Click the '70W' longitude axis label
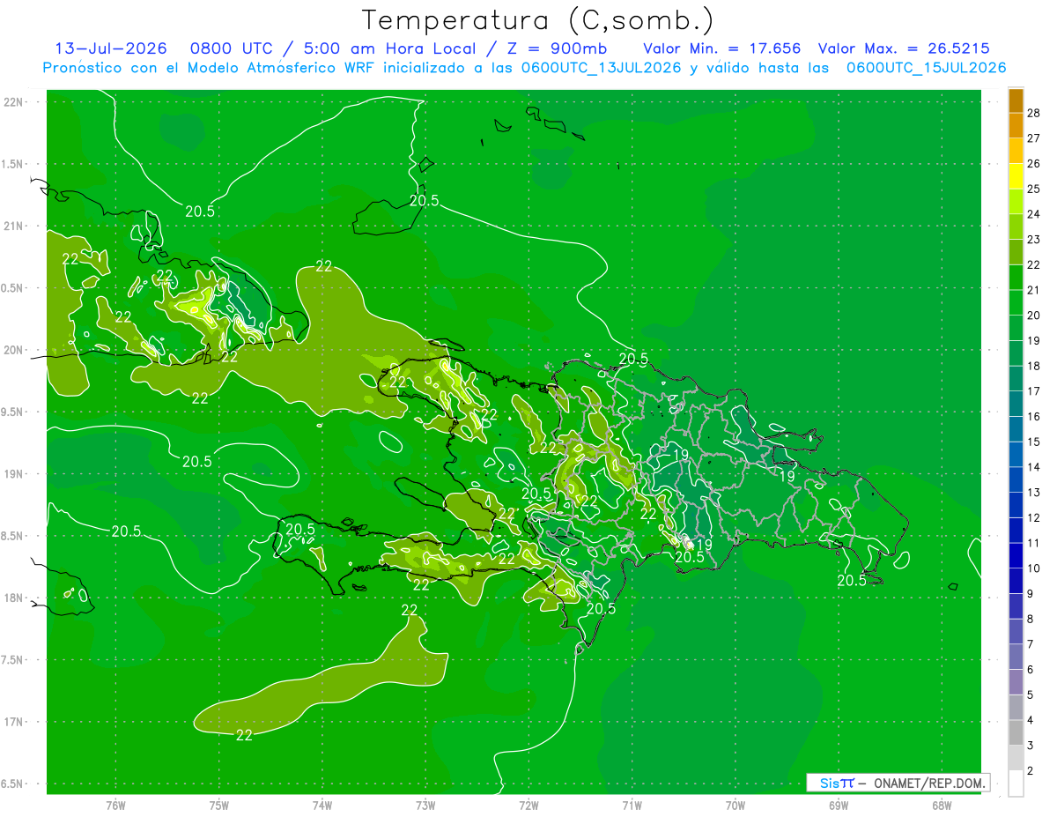Viewport: 1057px width, 817px height. [735, 806]
